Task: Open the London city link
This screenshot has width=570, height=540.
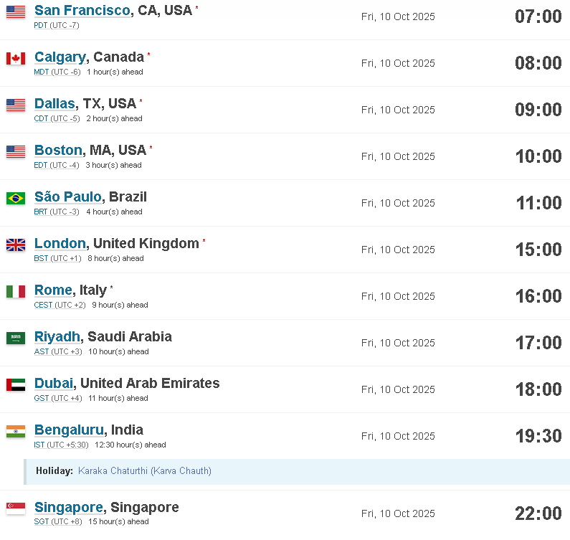Action: [x=60, y=243]
